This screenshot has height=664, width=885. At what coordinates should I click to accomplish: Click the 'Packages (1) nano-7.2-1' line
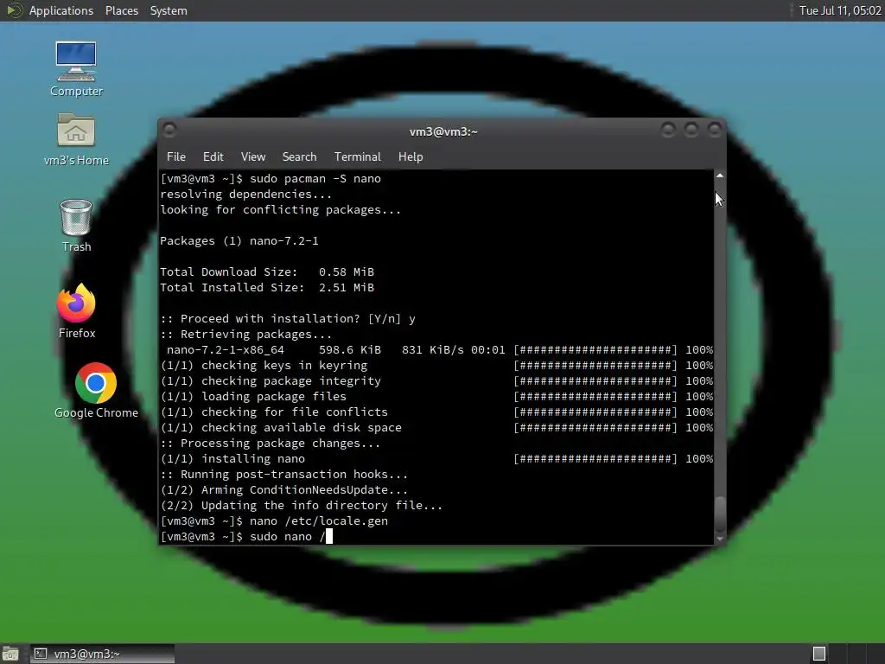coord(239,241)
